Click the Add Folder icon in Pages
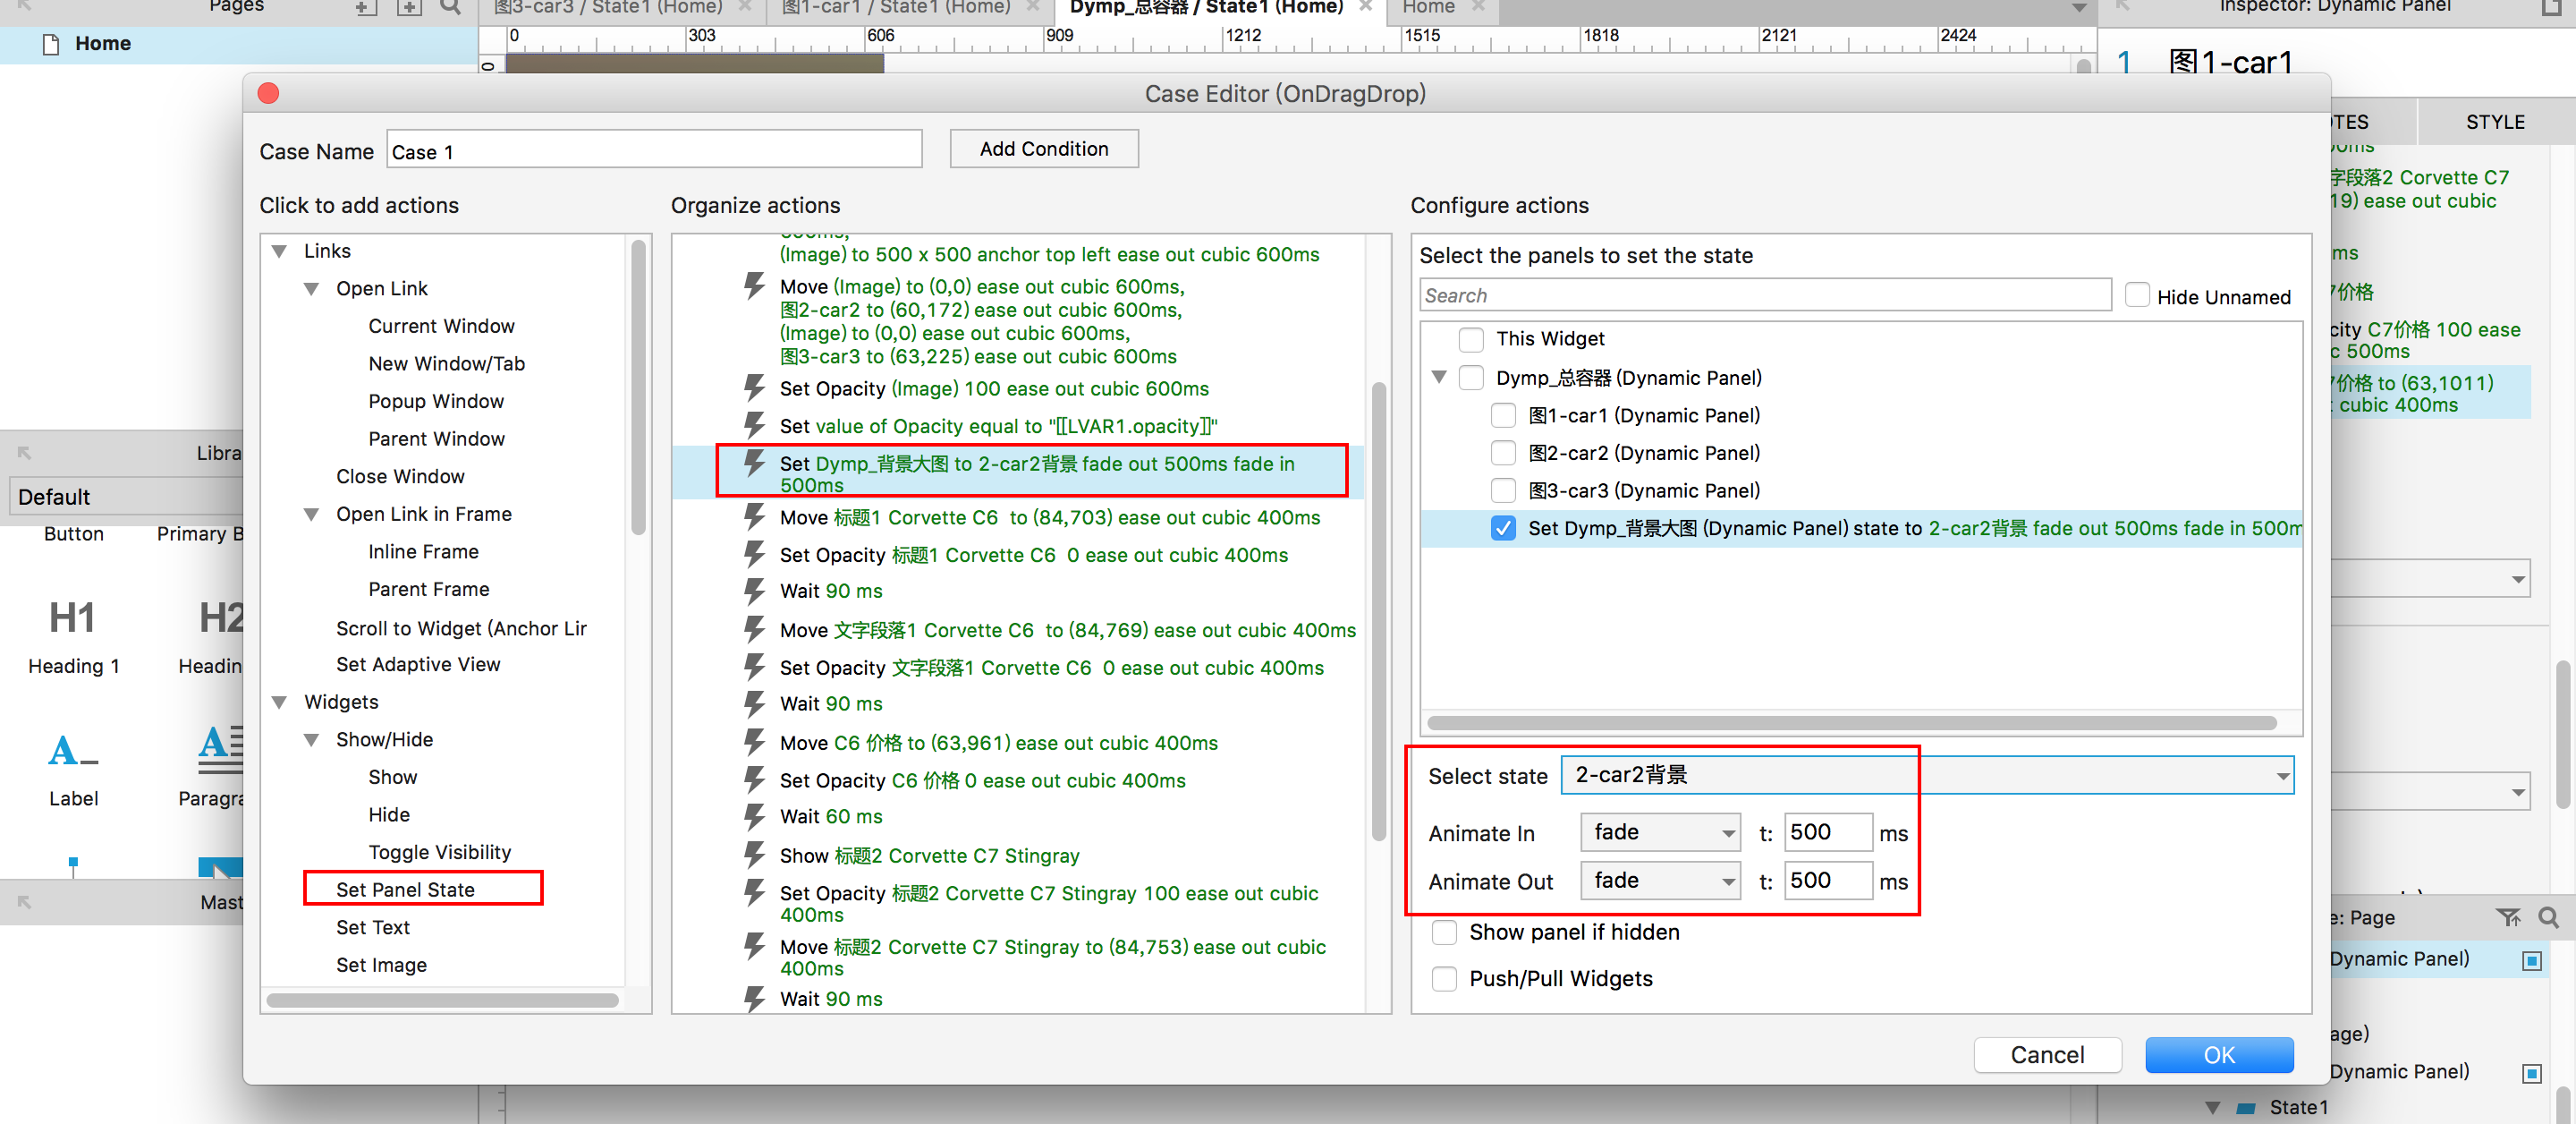 click(x=408, y=8)
